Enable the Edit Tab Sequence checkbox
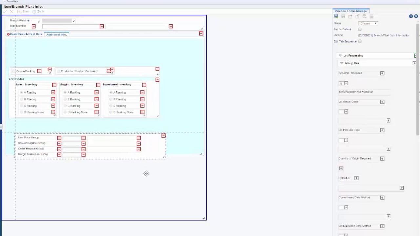Viewport: 420px width, 236px height. (360, 41)
